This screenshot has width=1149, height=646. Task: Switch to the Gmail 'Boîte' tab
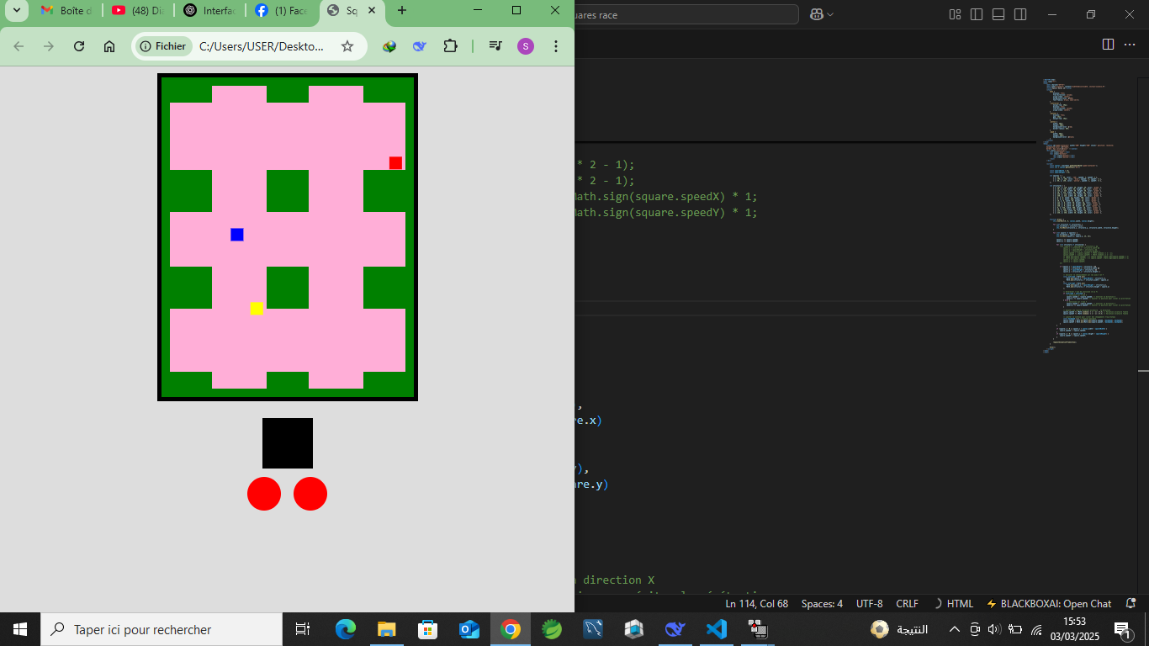tap(66, 10)
